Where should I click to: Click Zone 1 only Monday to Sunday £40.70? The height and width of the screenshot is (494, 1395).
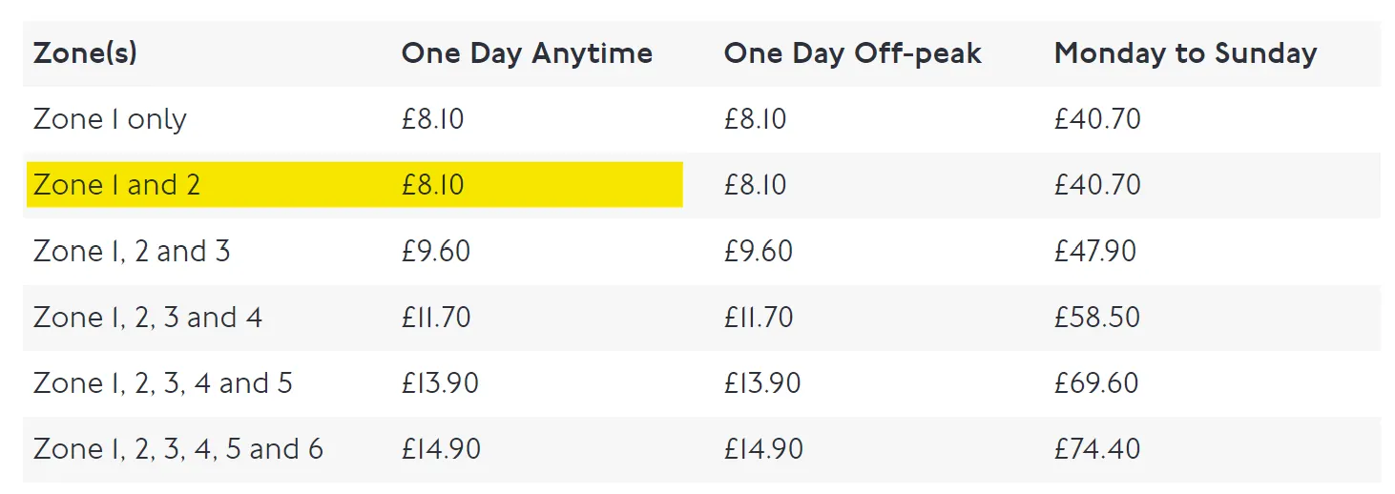click(x=1097, y=119)
